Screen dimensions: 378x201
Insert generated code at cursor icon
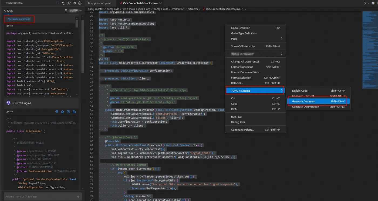(57, 112)
